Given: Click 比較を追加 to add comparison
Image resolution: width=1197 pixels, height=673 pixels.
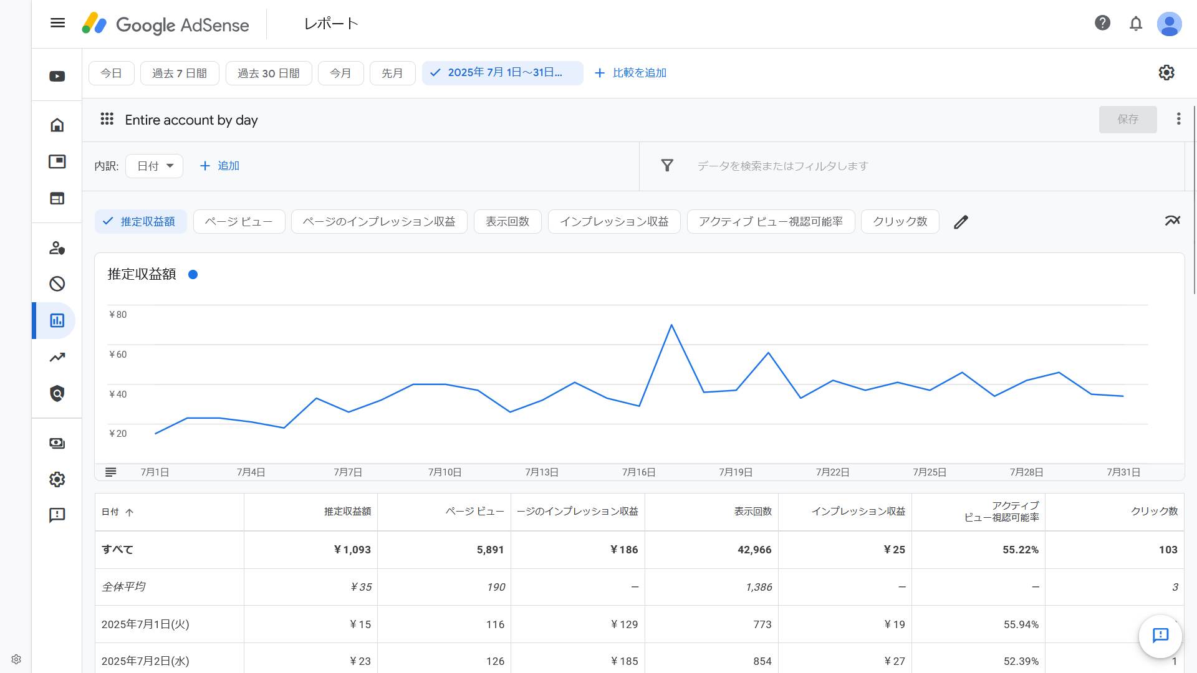Looking at the screenshot, I should (x=631, y=73).
